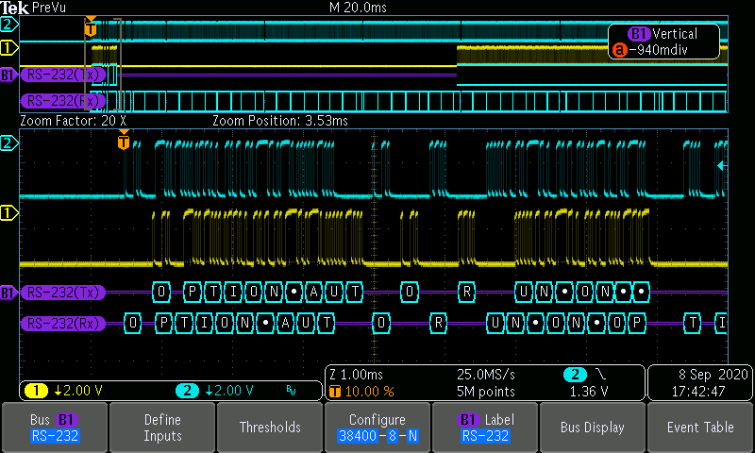Open the Bus Display options

(x=593, y=428)
